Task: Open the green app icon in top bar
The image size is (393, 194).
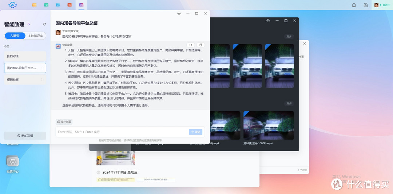Action: click(46, 5)
